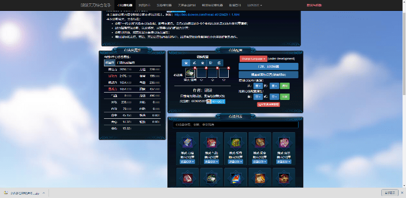Viewport: 406px width, 198px height.
Task: Switch to the fifth configuration 伍
Action: coord(219,63)
